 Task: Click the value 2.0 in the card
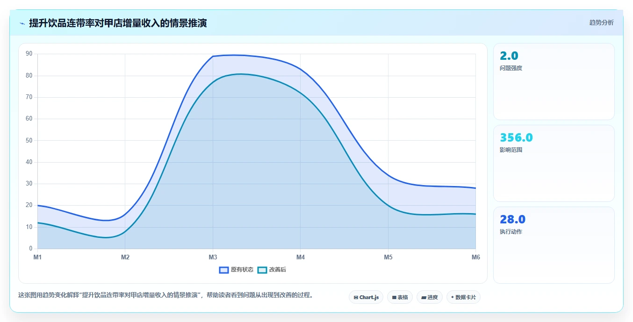[x=509, y=56]
